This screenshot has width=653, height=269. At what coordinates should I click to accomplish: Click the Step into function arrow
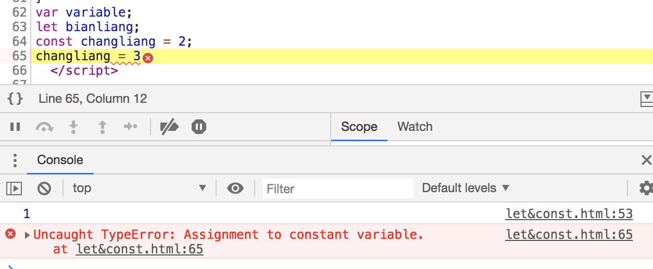[x=73, y=127]
